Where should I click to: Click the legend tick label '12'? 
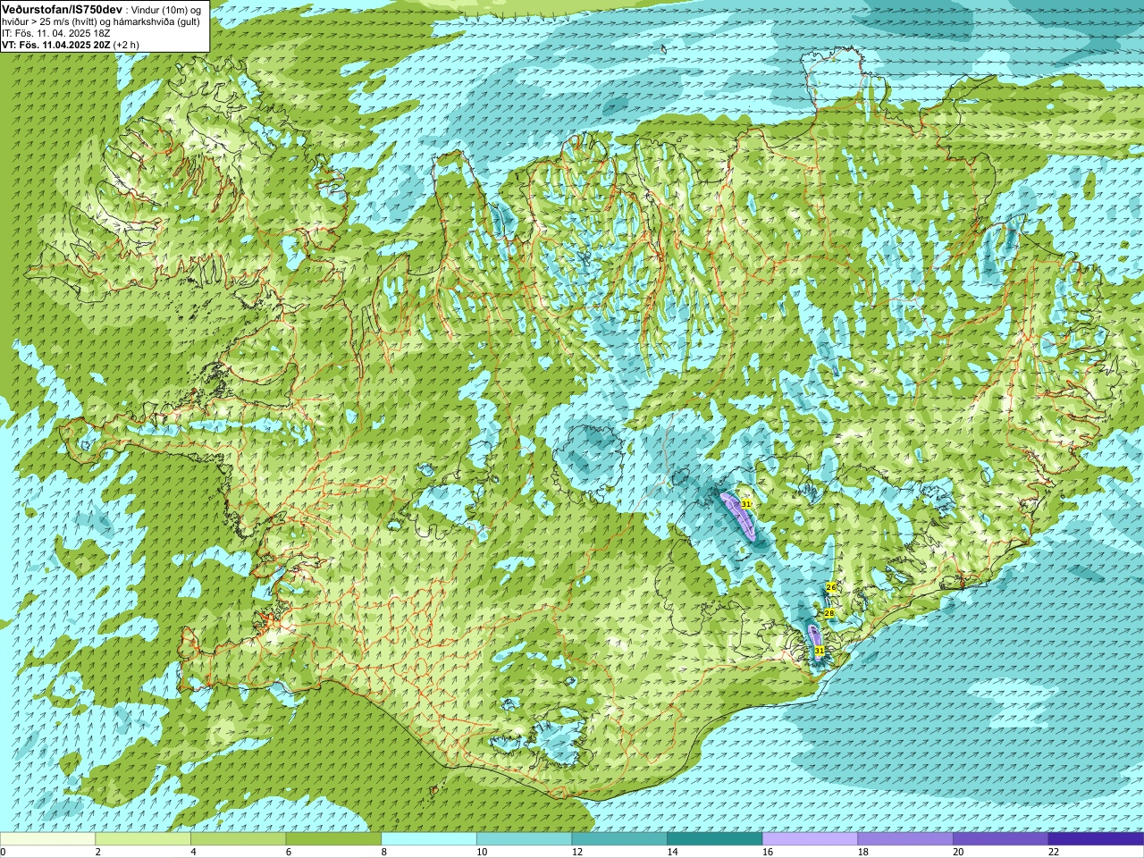tap(577, 852)
